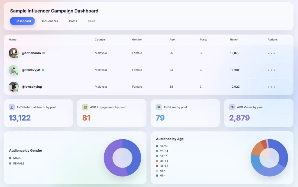Screen dimensions: 298x187
Task: Open the Dashboard tab
Action: coord(22,21)
